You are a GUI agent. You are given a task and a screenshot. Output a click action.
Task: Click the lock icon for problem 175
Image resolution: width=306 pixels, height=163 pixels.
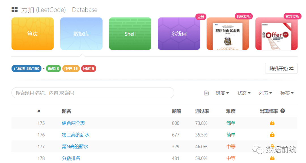pyautogui.click(x=272, y=123)
